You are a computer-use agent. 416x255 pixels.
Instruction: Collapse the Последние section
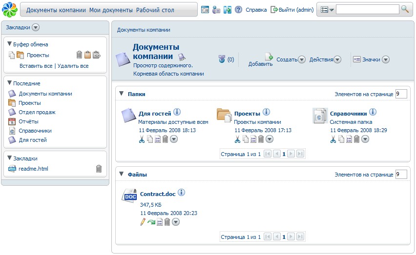[10, 82]
